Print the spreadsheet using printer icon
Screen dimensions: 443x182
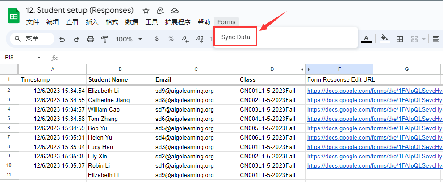click(90, 39)
